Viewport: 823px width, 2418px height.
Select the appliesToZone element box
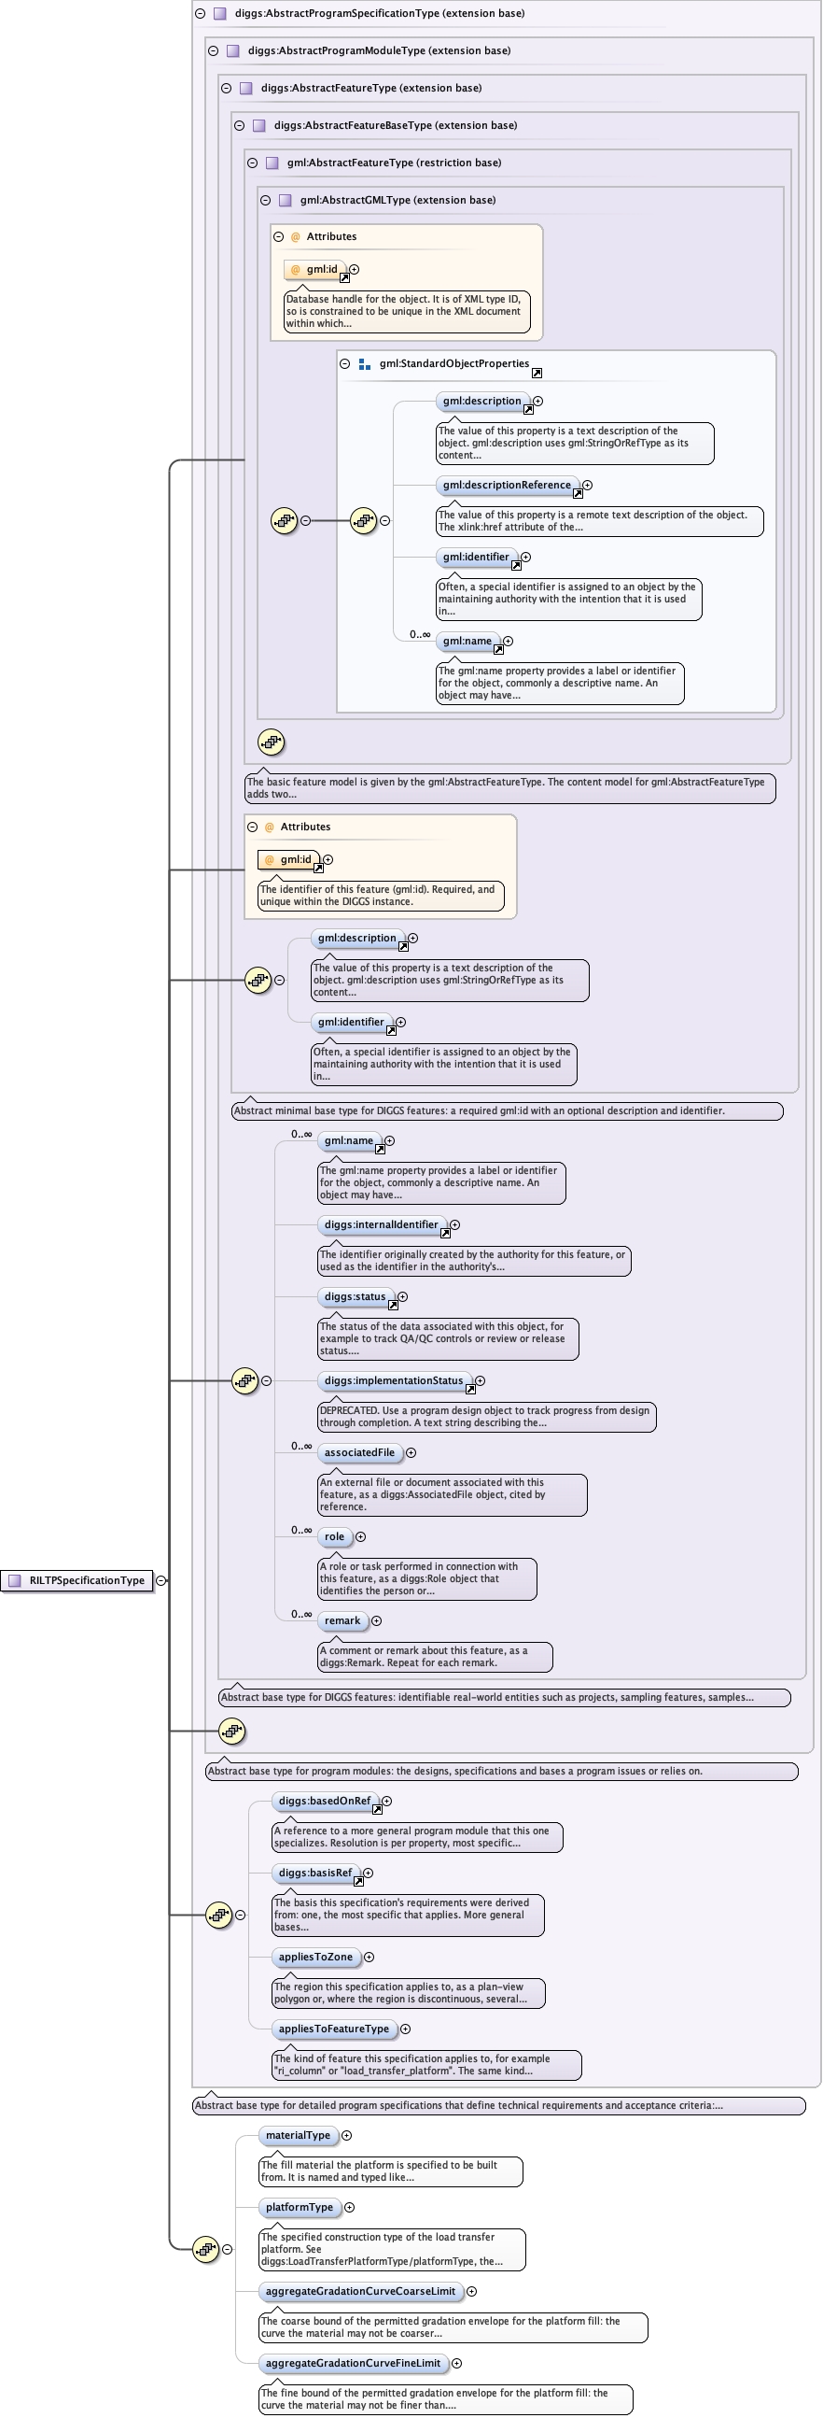coord(316,1958)
